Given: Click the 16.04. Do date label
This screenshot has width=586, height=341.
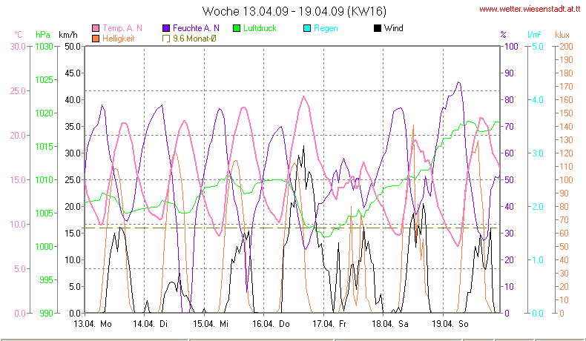Looking at the screenshot, I should click(271, 324).
